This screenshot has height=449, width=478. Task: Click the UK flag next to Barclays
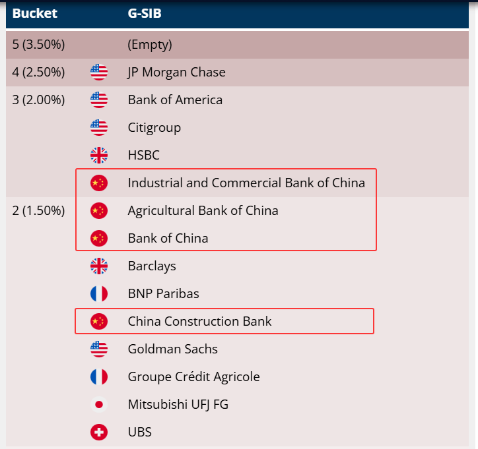[98, 266]
